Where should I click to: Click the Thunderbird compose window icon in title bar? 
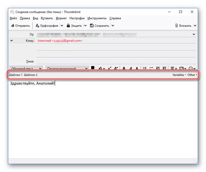point(12,12)
